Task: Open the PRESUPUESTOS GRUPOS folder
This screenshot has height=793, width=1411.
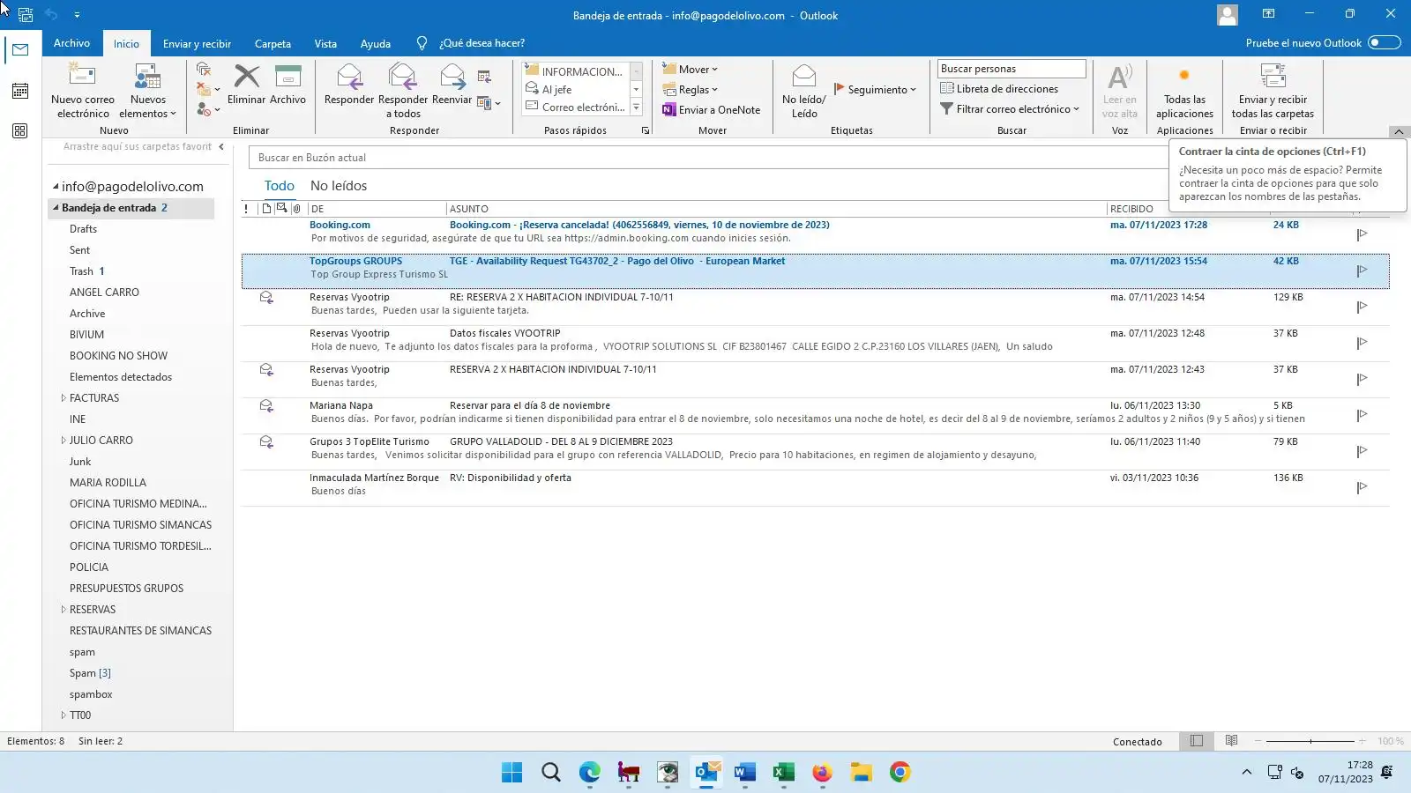Action: (x=127, y=589)
